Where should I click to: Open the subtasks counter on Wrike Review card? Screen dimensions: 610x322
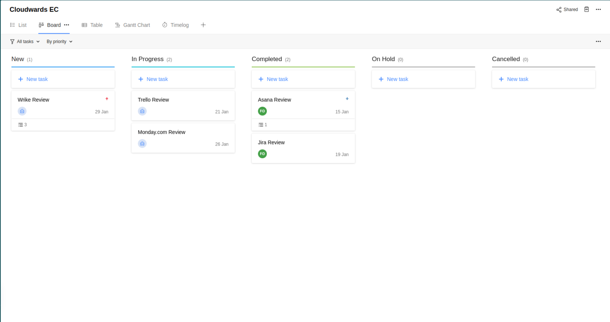pyautogui.click(x=23, y=125)
